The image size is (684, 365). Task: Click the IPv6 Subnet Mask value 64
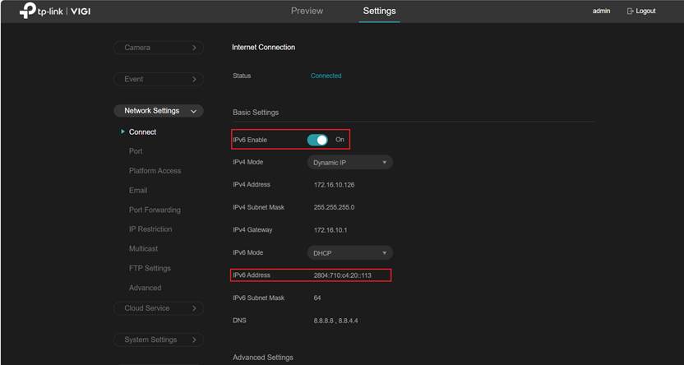(317, 298)
